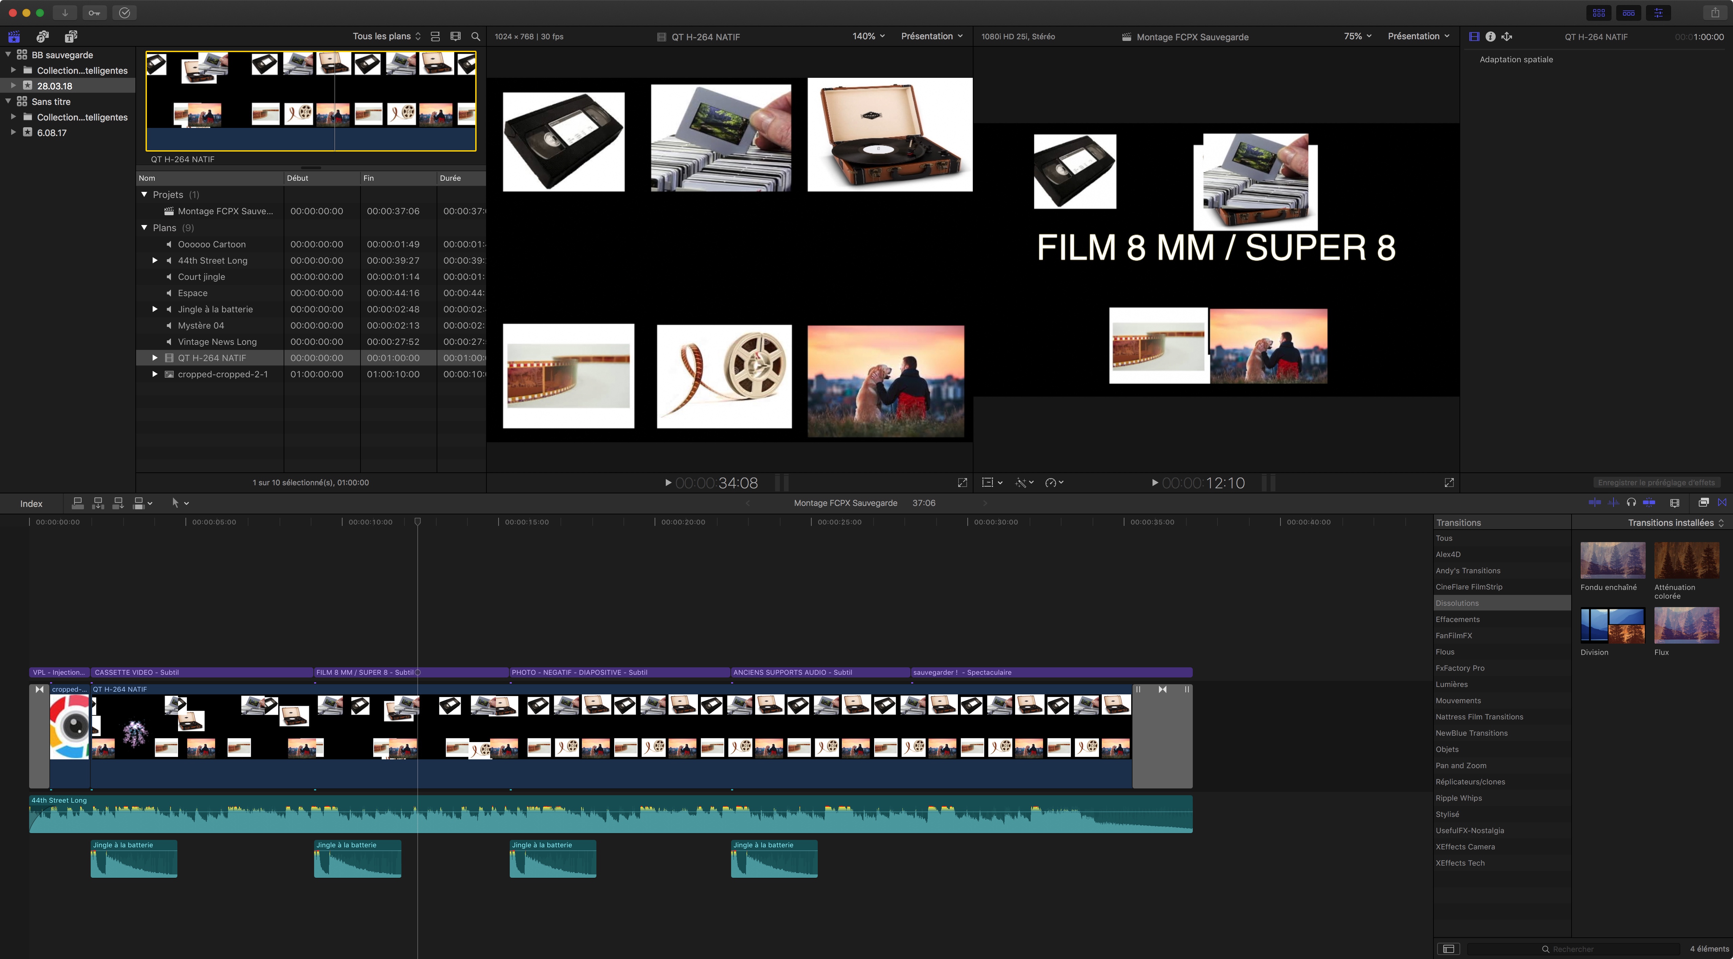
Task: Open the clip appearance filmstrip icon
Action: 1674,503
